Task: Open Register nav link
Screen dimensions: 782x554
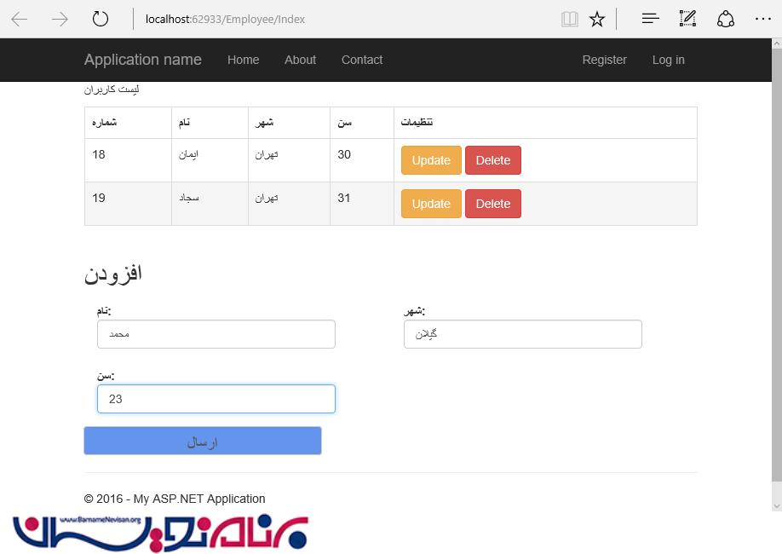Action: point(605,60)
